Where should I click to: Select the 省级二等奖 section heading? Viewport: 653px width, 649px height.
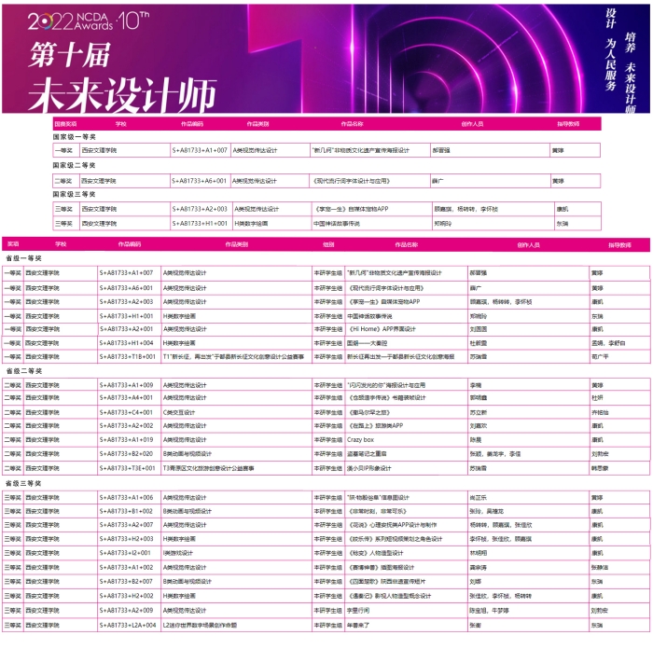23,370
